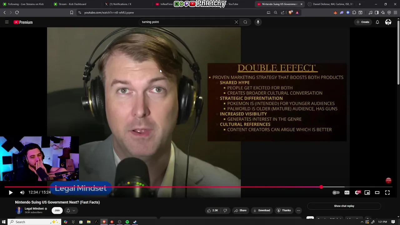
Task: Open Spotify from the taskbar
Action: tap(127, 222)
